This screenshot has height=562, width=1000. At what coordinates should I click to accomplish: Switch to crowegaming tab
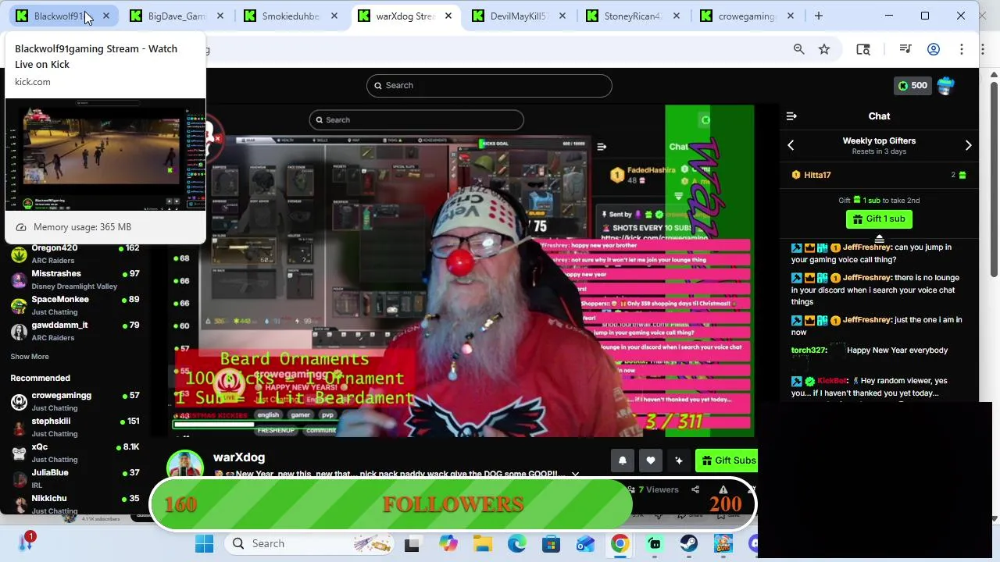748,16
